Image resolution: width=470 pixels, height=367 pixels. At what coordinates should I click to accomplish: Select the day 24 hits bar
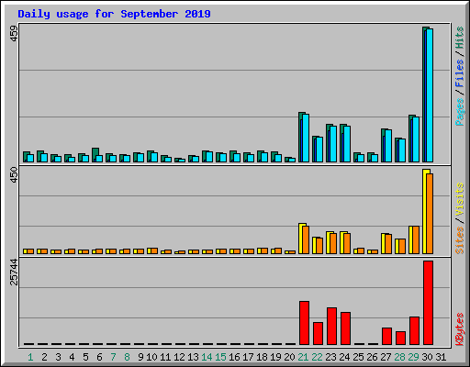click(x=341, y=143)
